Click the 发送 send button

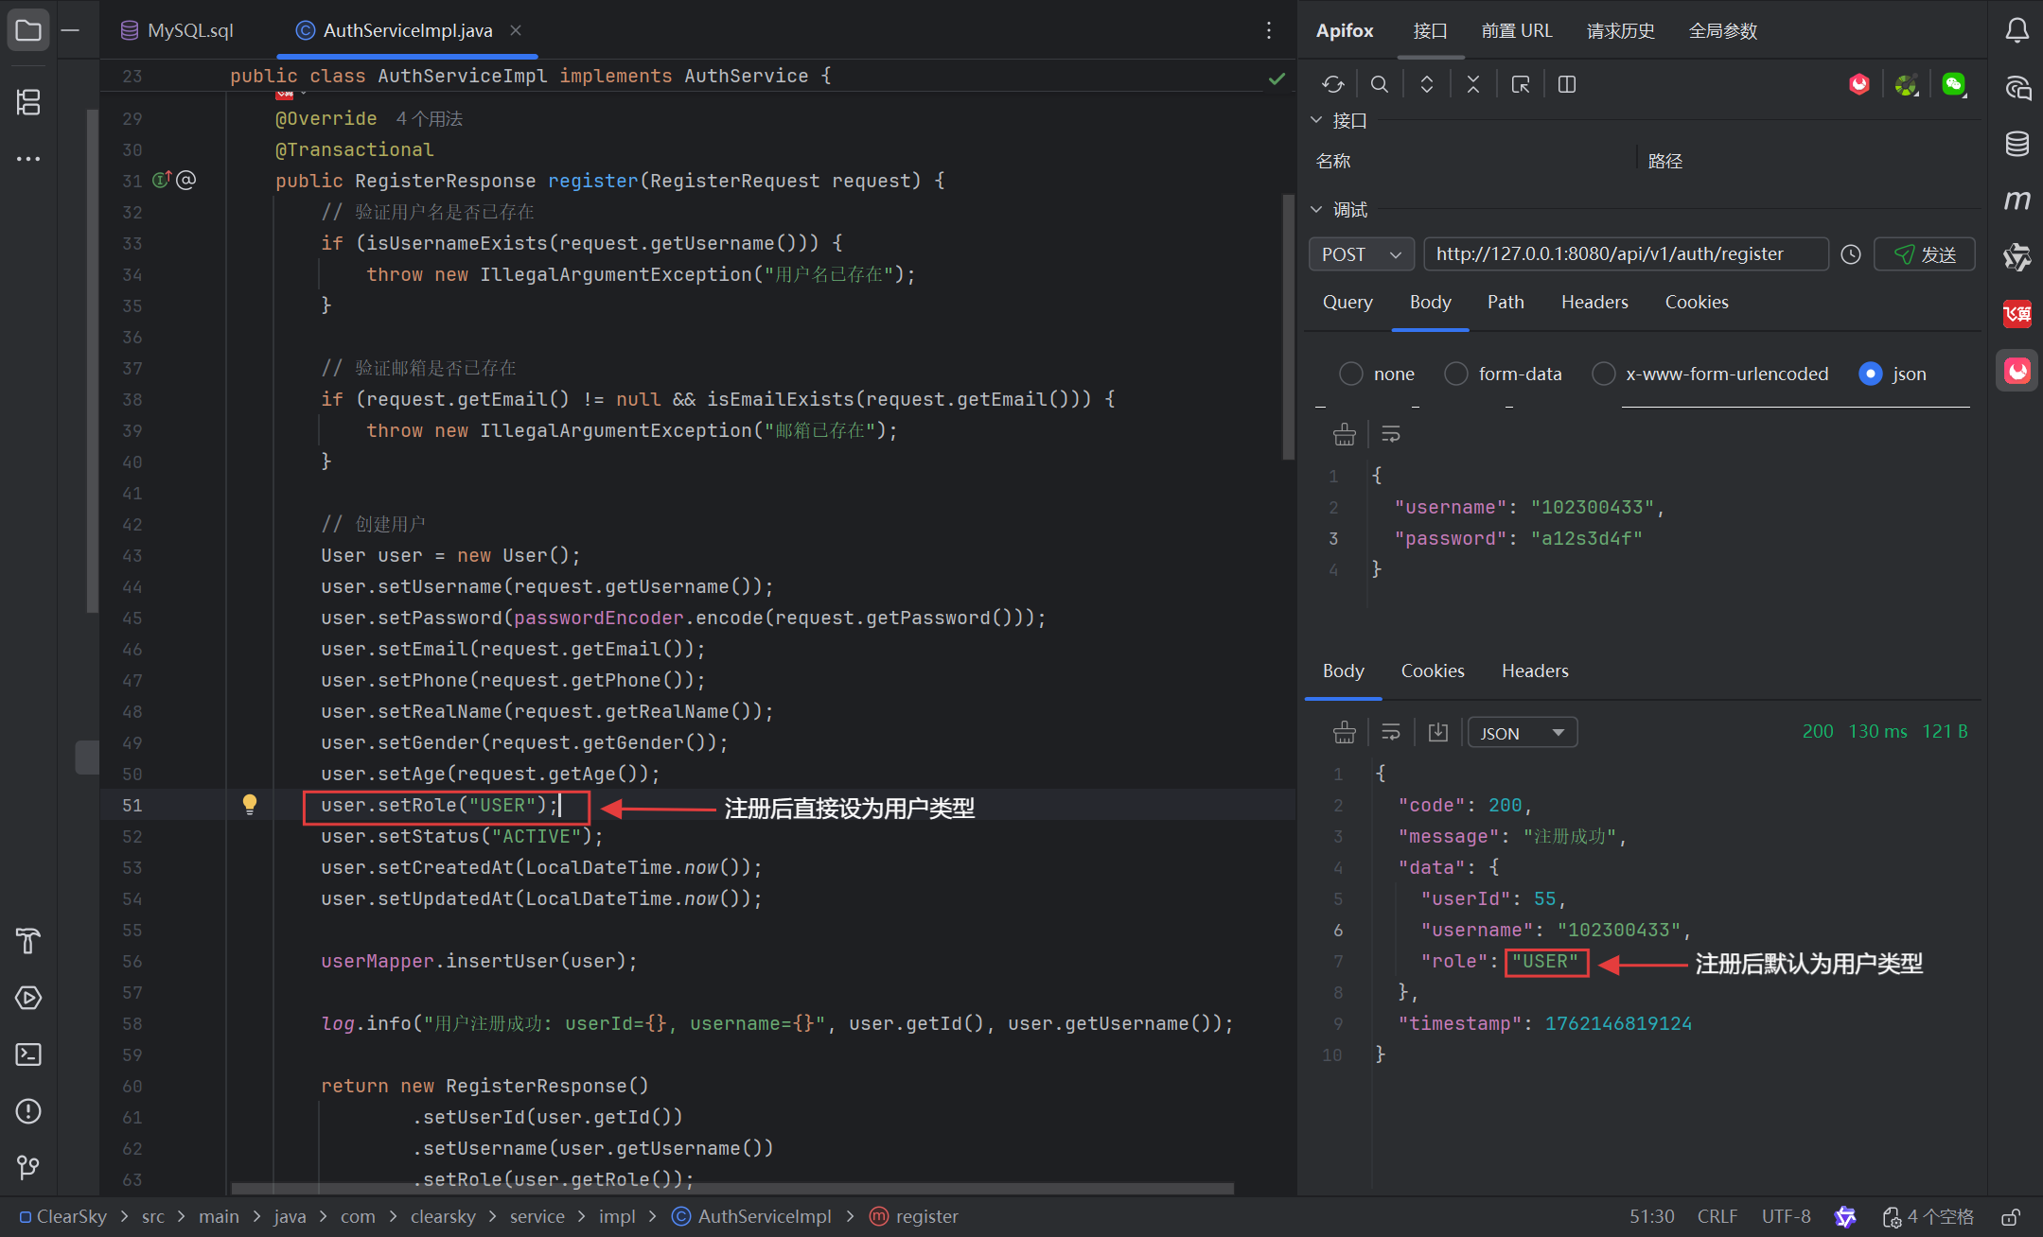click(1924, 254)
